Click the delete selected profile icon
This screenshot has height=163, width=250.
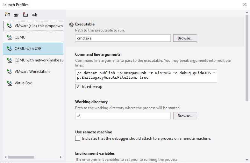coord(25,14)
